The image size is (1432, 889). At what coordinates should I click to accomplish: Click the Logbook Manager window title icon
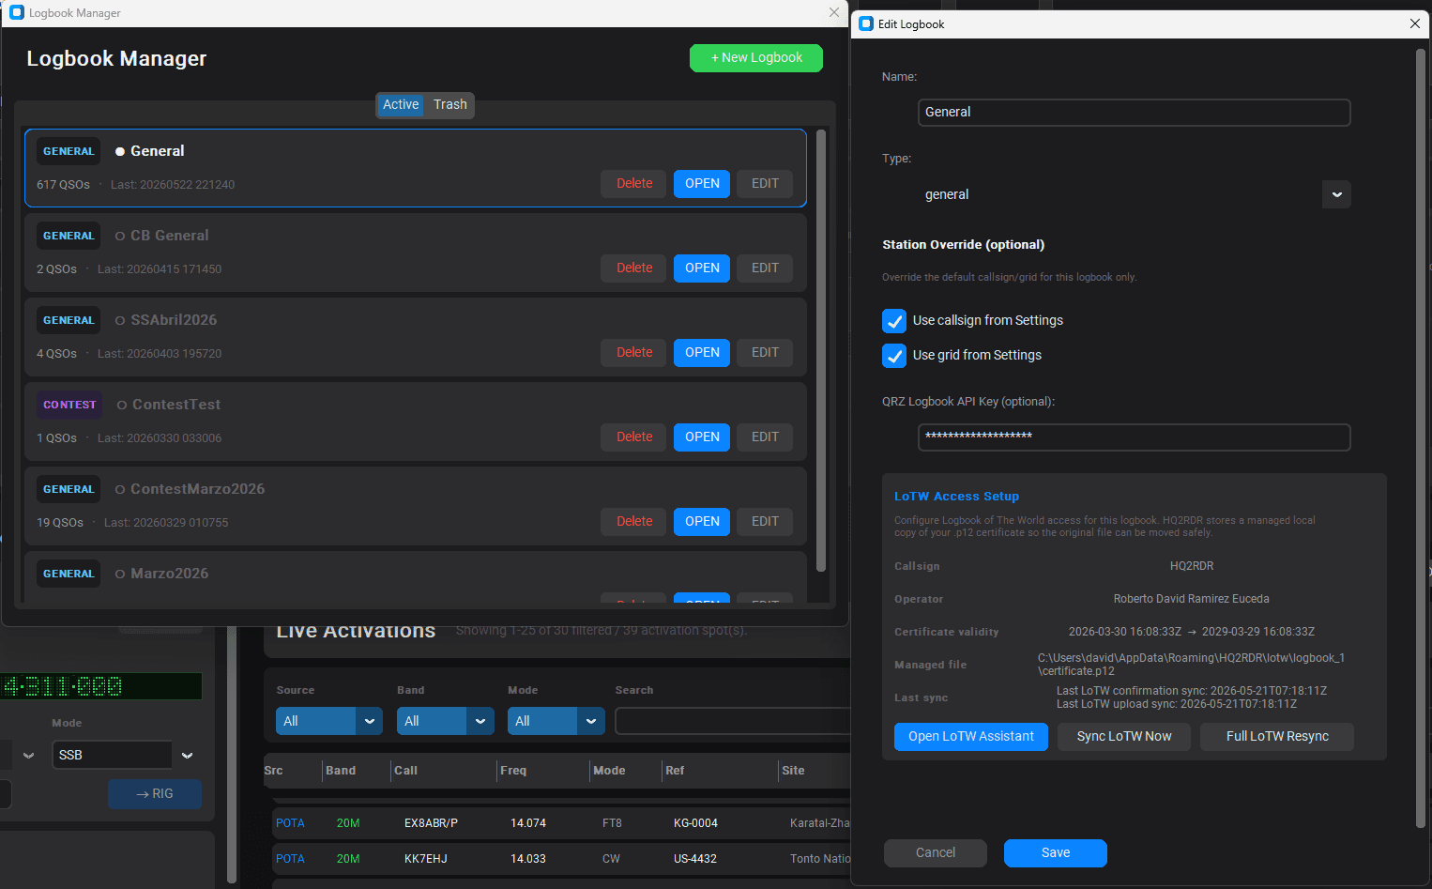[17, 13]
